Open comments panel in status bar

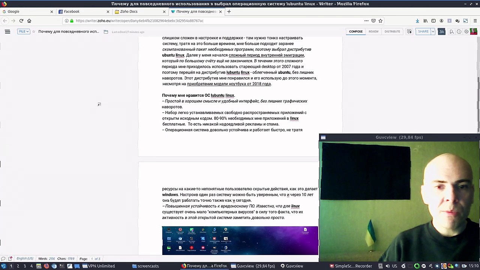3,259
